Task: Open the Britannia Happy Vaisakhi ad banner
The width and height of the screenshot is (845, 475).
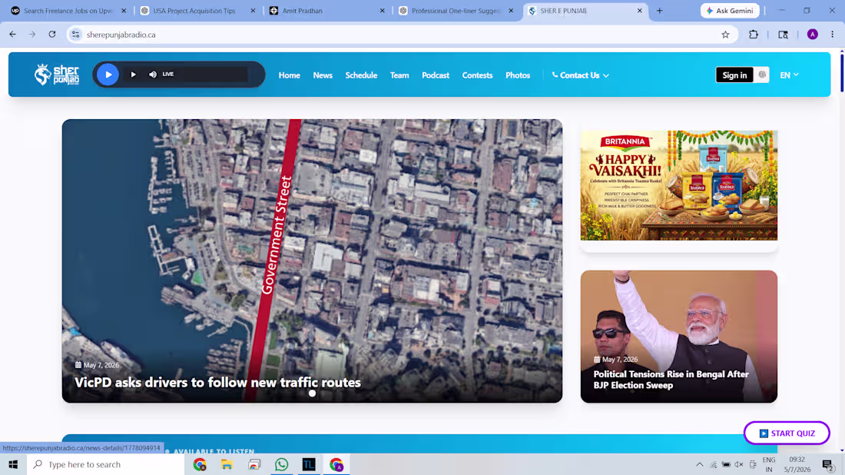Action: pyautogui.click(x=679, y=185)
